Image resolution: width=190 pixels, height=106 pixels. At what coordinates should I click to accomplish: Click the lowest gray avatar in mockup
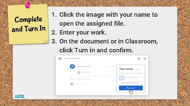(x=72, y=84)
